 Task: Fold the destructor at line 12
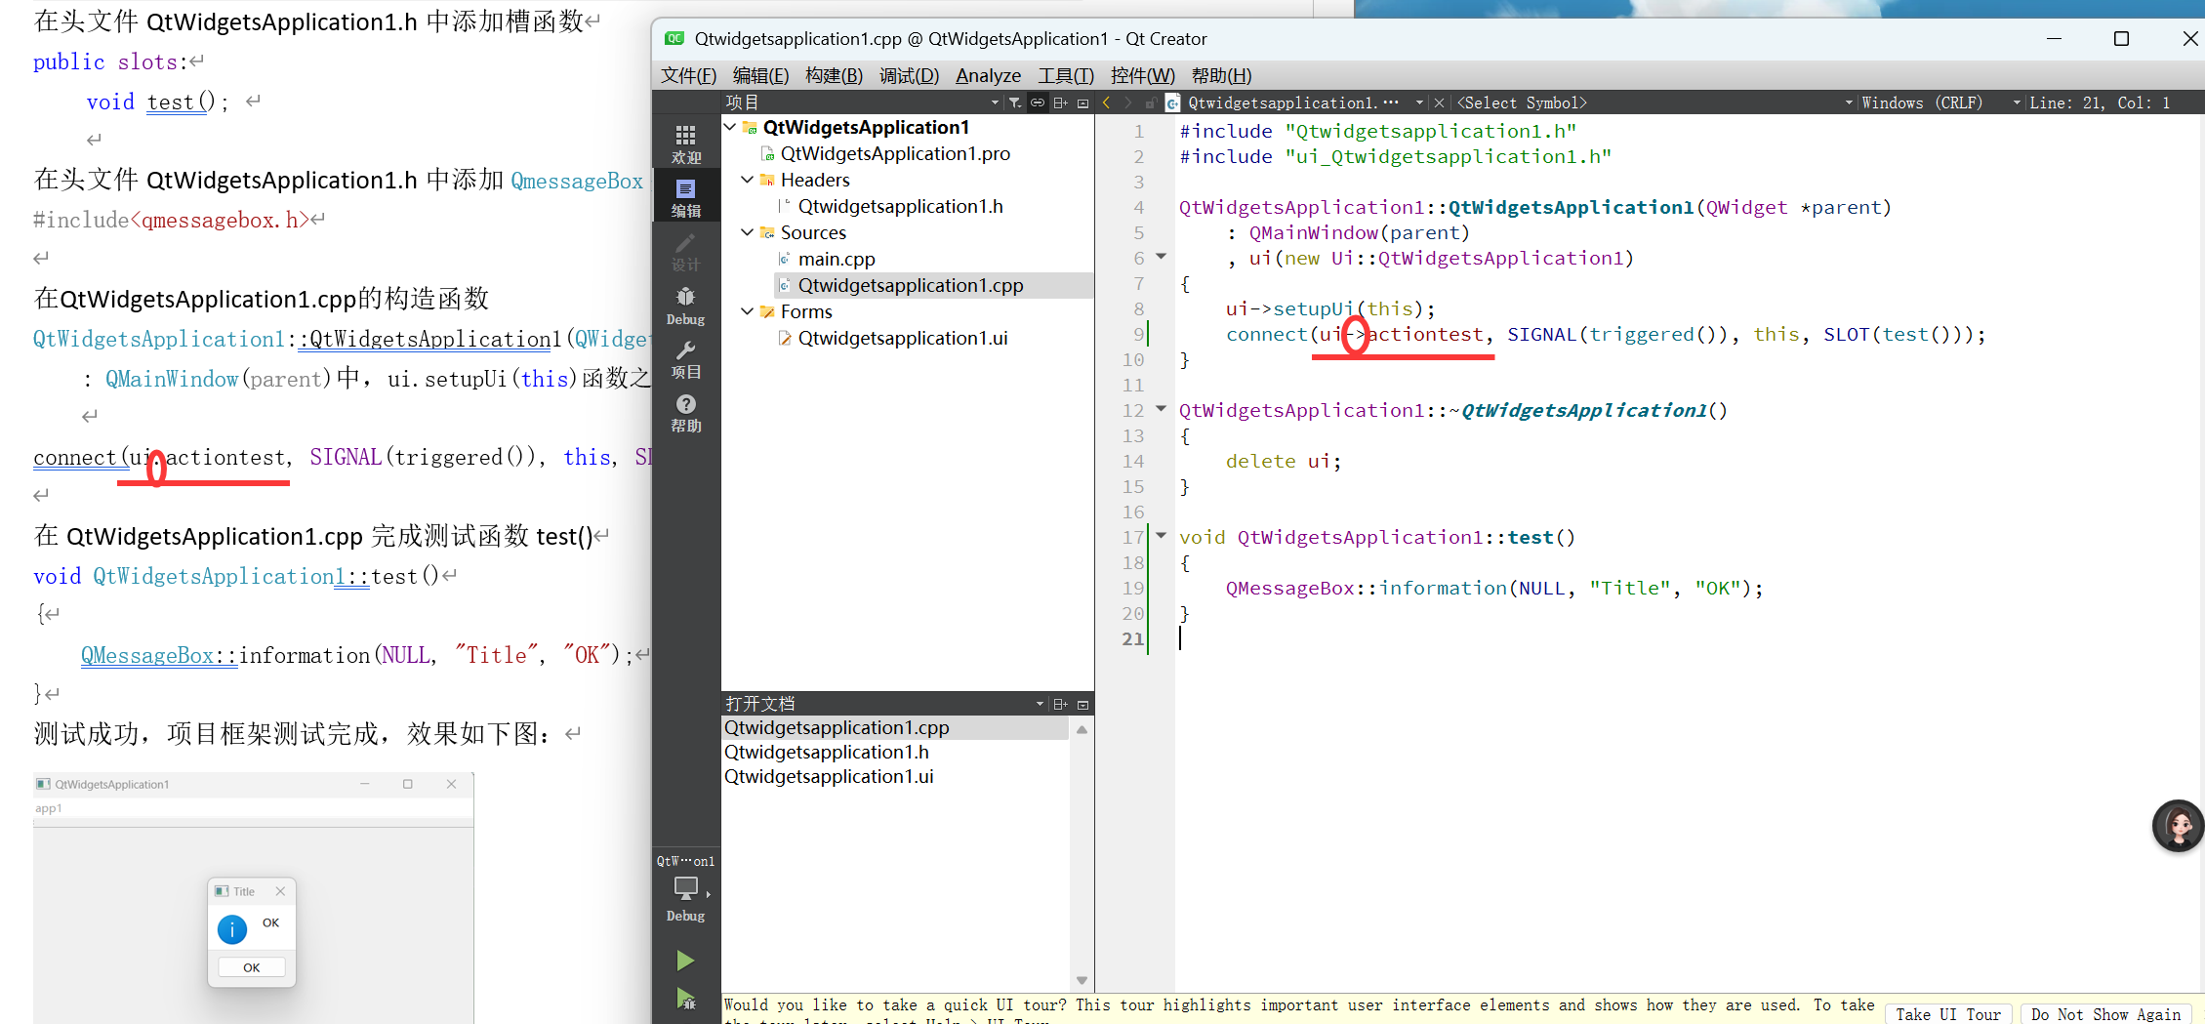point(1162,409)
